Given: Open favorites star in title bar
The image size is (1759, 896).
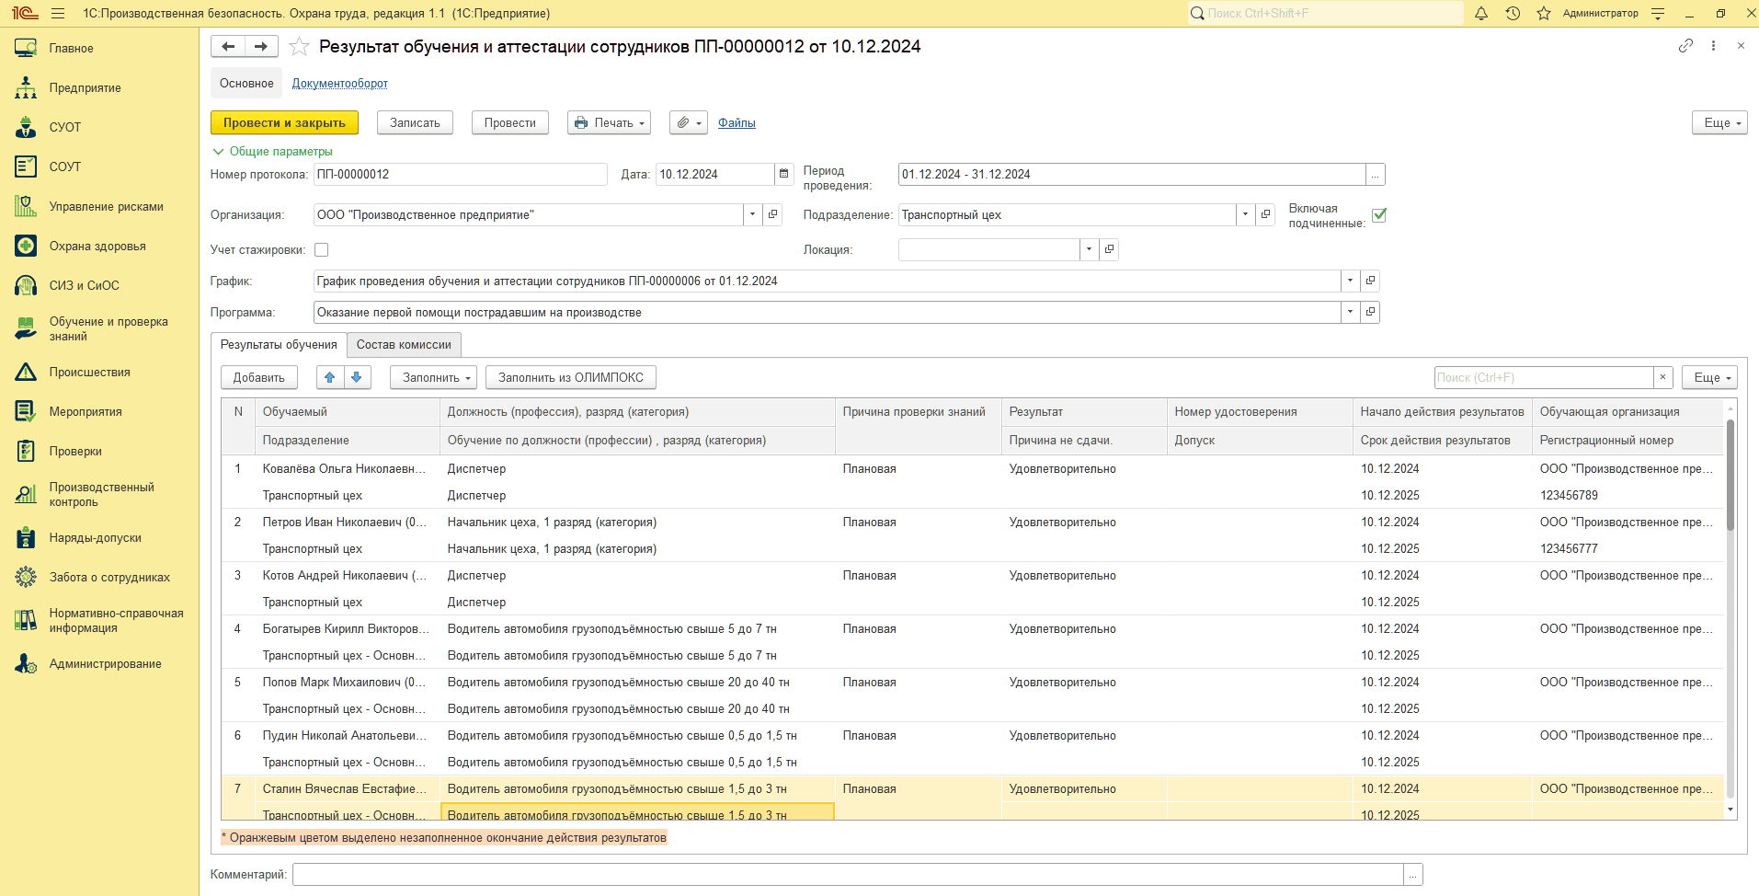Looking at the screenshot, I should click(1544, 14).
